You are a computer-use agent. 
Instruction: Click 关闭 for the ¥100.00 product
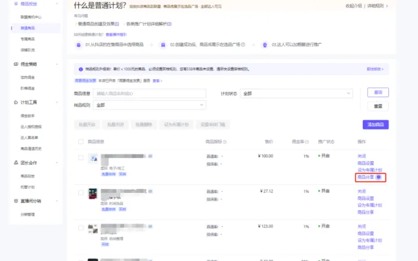click(x=362, y=156)
